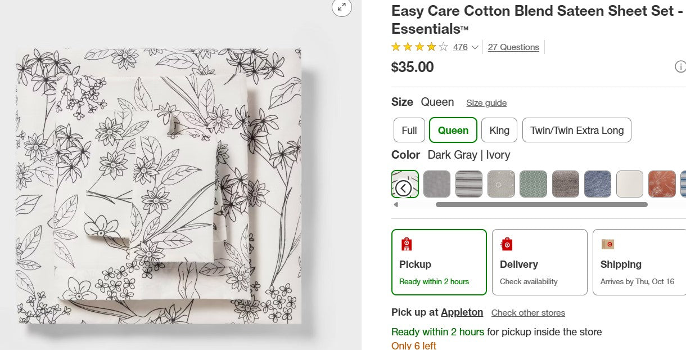This screenshot has width=686, height=350.
Task: Change the pickup store via Appleton
Action: (462, 312)
